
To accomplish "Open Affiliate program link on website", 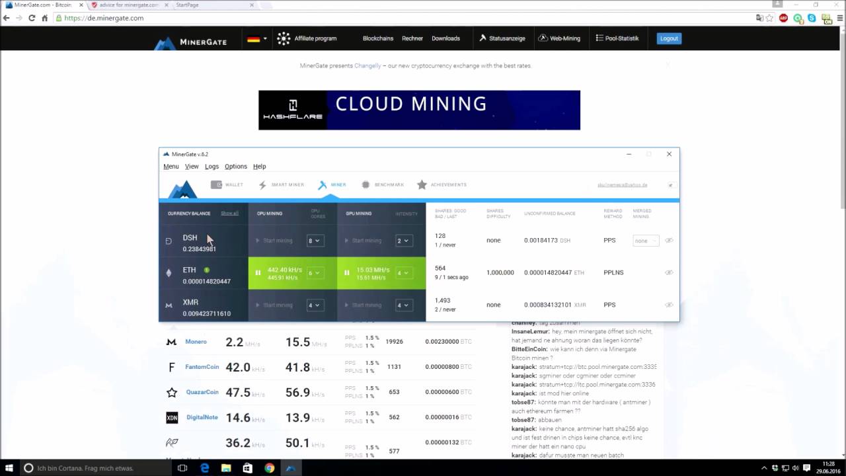I will click(307, 38).
